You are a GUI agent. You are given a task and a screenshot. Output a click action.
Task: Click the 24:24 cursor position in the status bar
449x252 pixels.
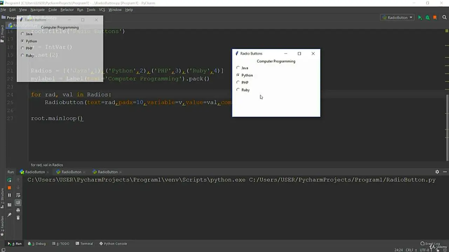[x=399, y=250]
